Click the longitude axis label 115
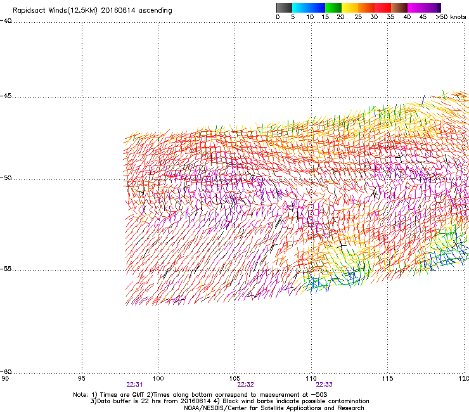Screen dimensions: 469x412 [x=388, y=378]
